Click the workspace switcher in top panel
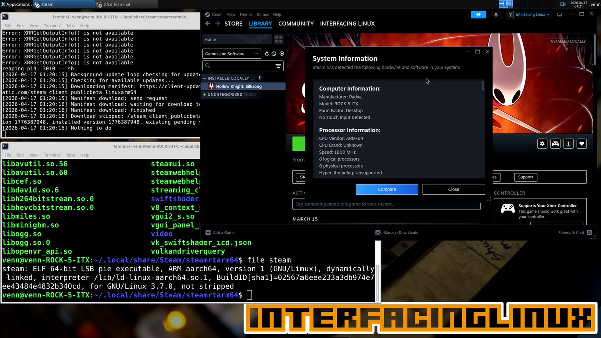 coord(506,4)
